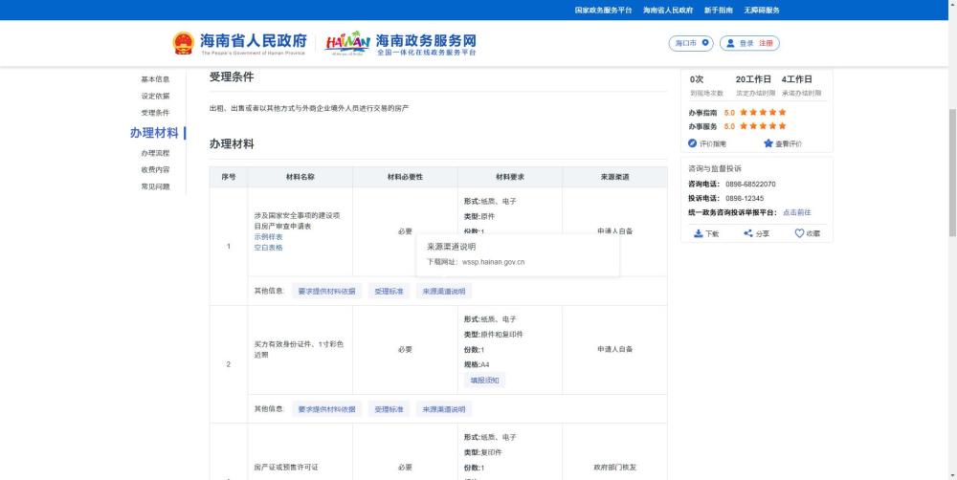Click the colorful Hainan tourism logo
The height and width of the screenshot is (480, 957).
[347, 43]
